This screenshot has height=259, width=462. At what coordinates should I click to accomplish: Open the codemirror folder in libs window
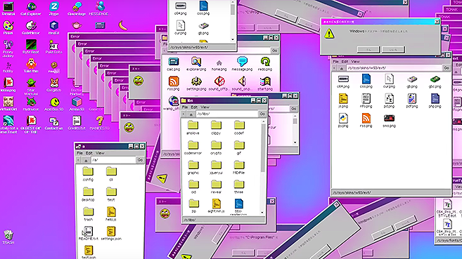193,147
